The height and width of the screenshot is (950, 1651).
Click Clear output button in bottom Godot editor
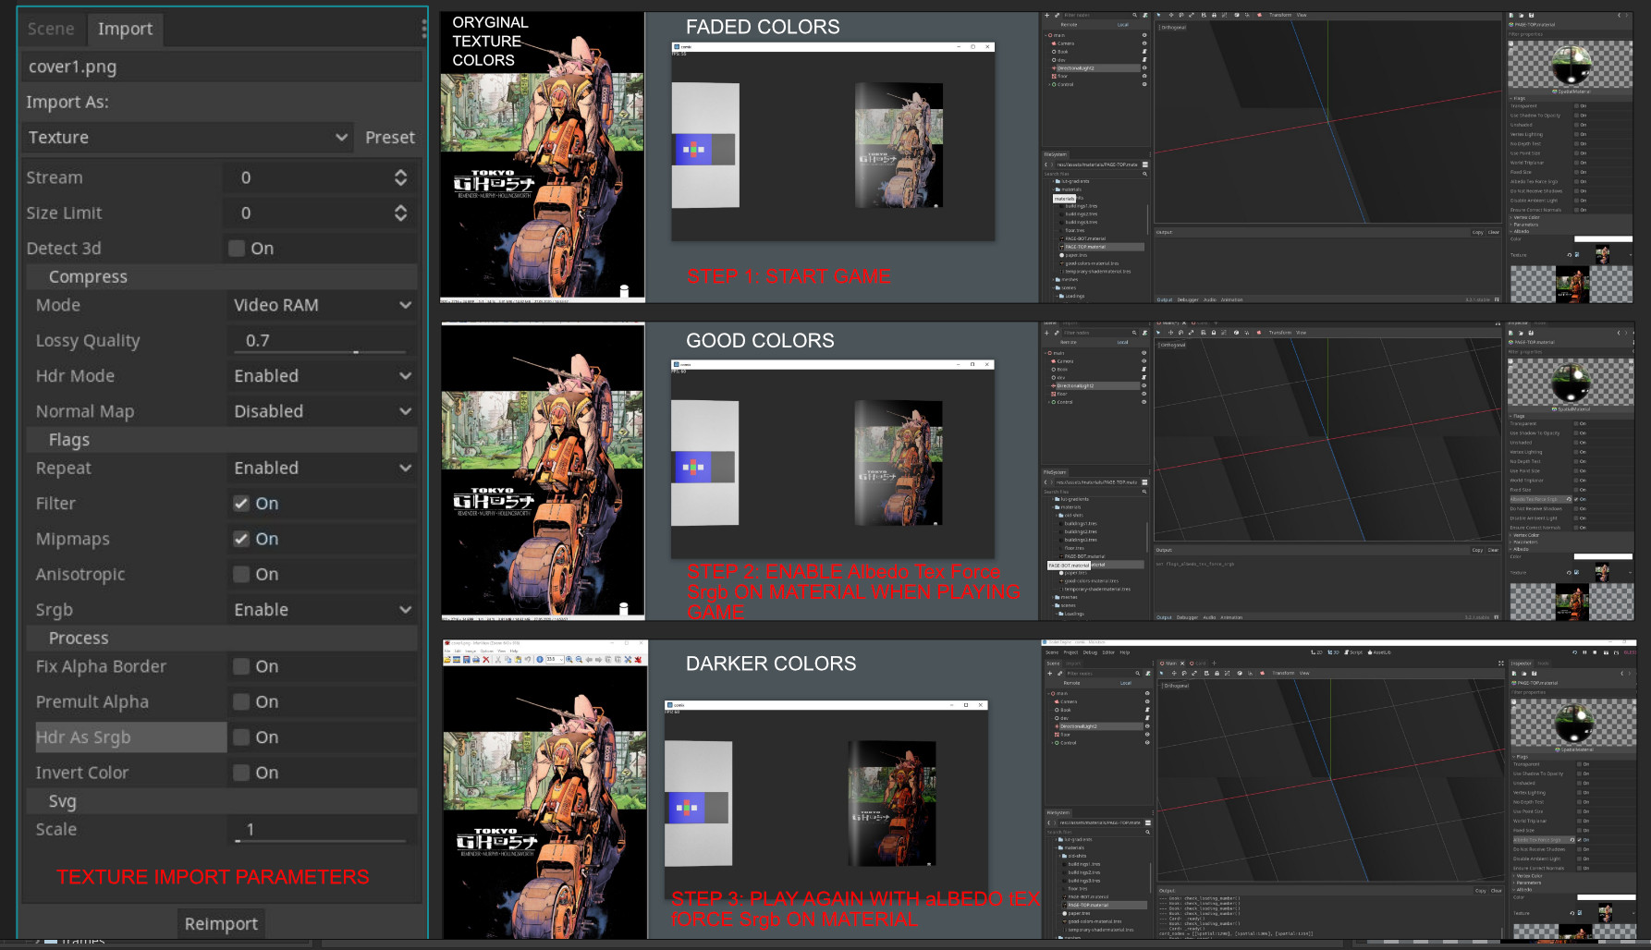[x=1496, y=891]
